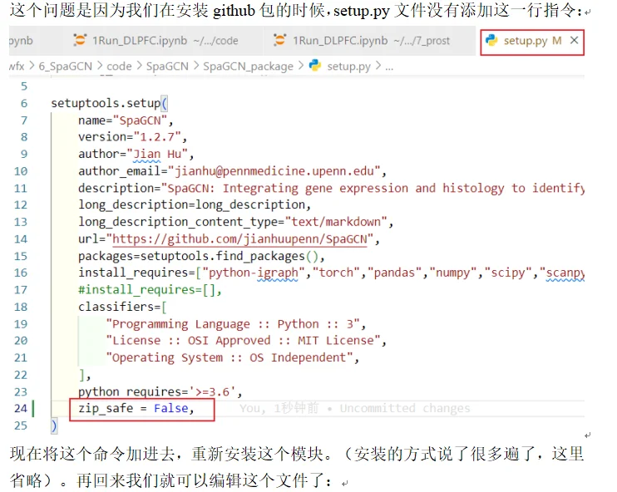Viewport: 617px width, 492px height.
Task: Click the closing parenthesis on line 25
Action: (x=54, y=426)
